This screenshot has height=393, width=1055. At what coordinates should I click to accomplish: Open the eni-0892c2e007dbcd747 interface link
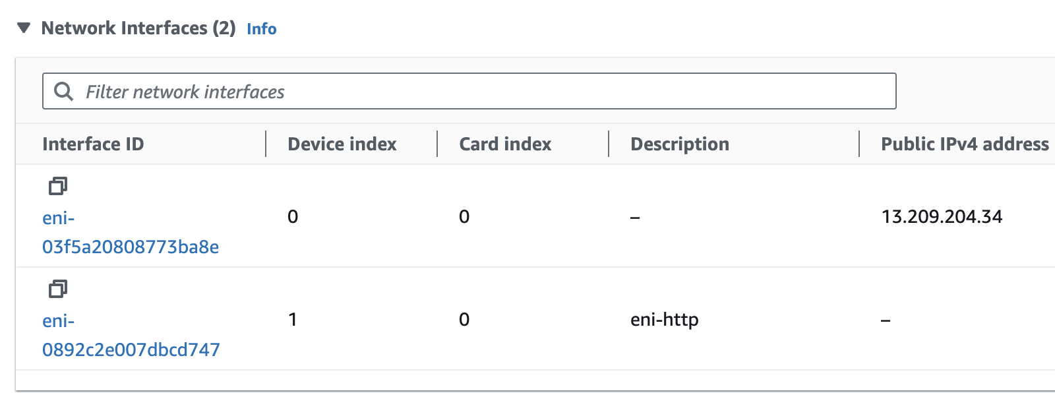click(x=131, y=335)
